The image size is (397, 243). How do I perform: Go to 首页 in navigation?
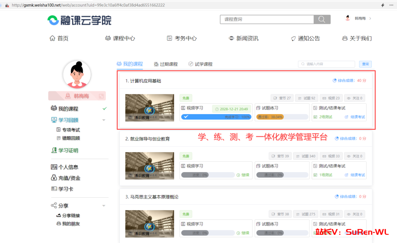[x=59, y=38]
